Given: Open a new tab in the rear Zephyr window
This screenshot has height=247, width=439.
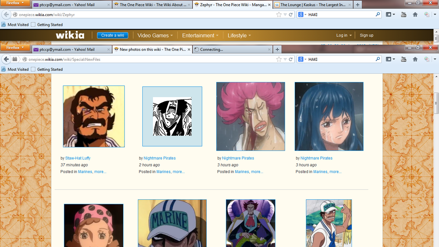Looking at the screenshot, I should 357,5.
